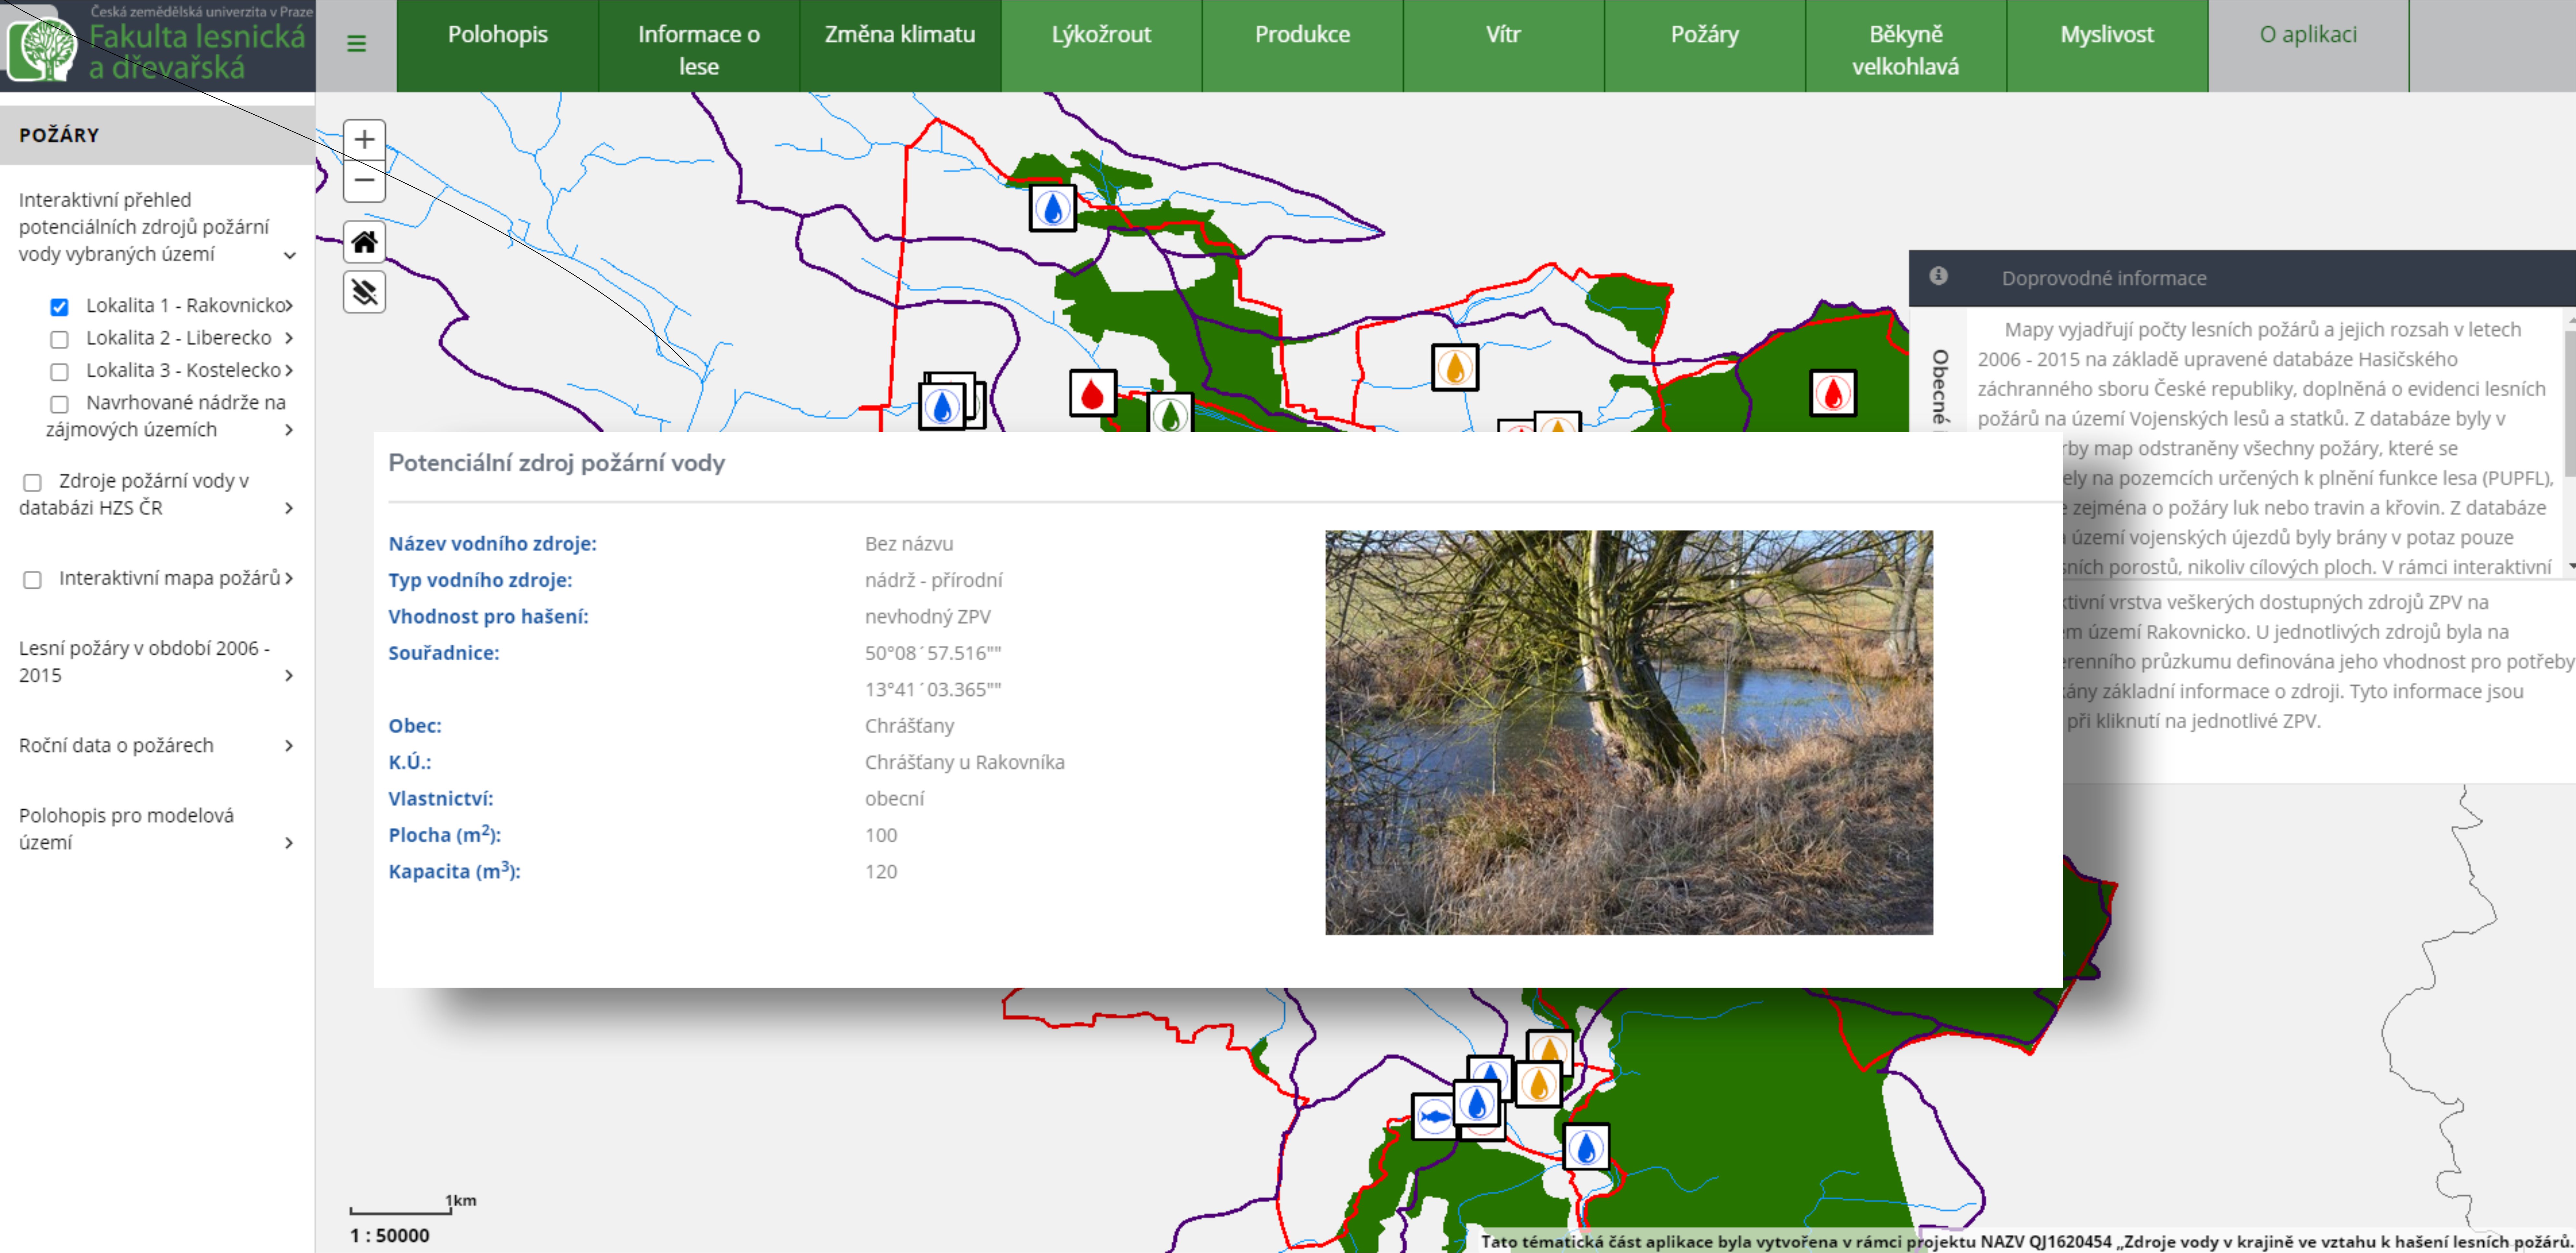Open the Běkyně velkohlavá tab
Screen dimensions: 2576x1253
pyautogui.click(x=1906, y=46)
